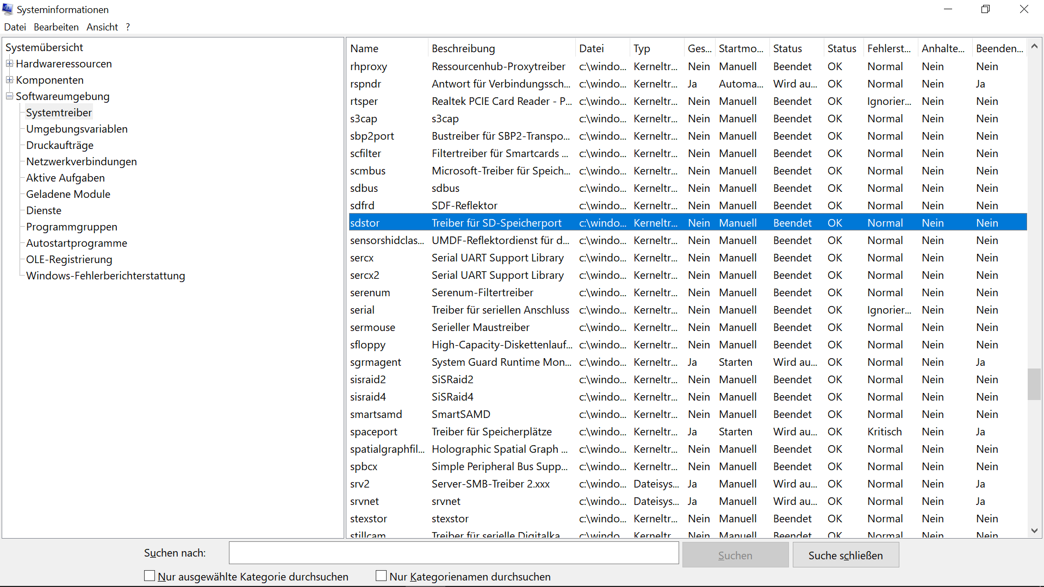The width and height of the screenshot is (1044, 587).
Task: Expand the Komponenten tree node
Action: point(9,80)
